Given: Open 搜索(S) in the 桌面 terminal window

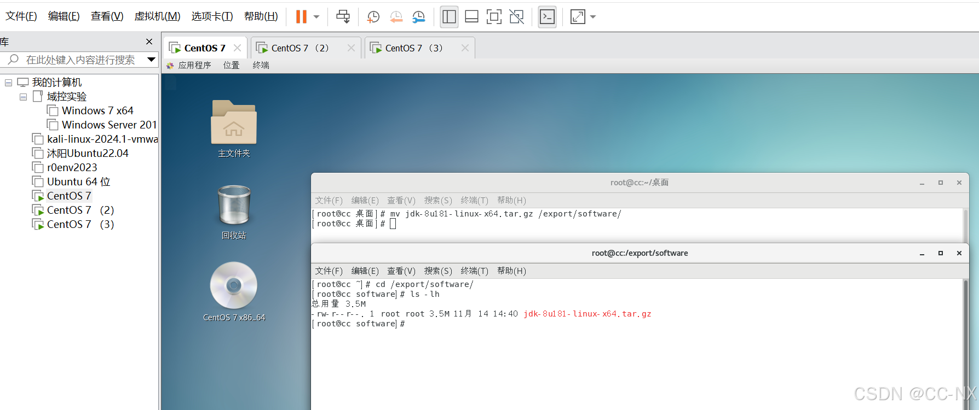Looking at the screenshot, I should (438, 201).
